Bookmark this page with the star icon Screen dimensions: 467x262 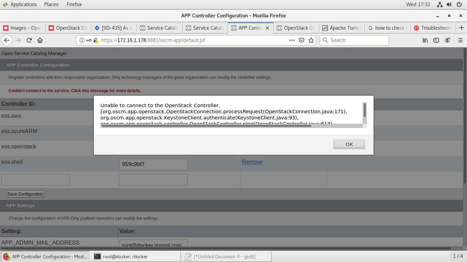(x=311, y=40)
